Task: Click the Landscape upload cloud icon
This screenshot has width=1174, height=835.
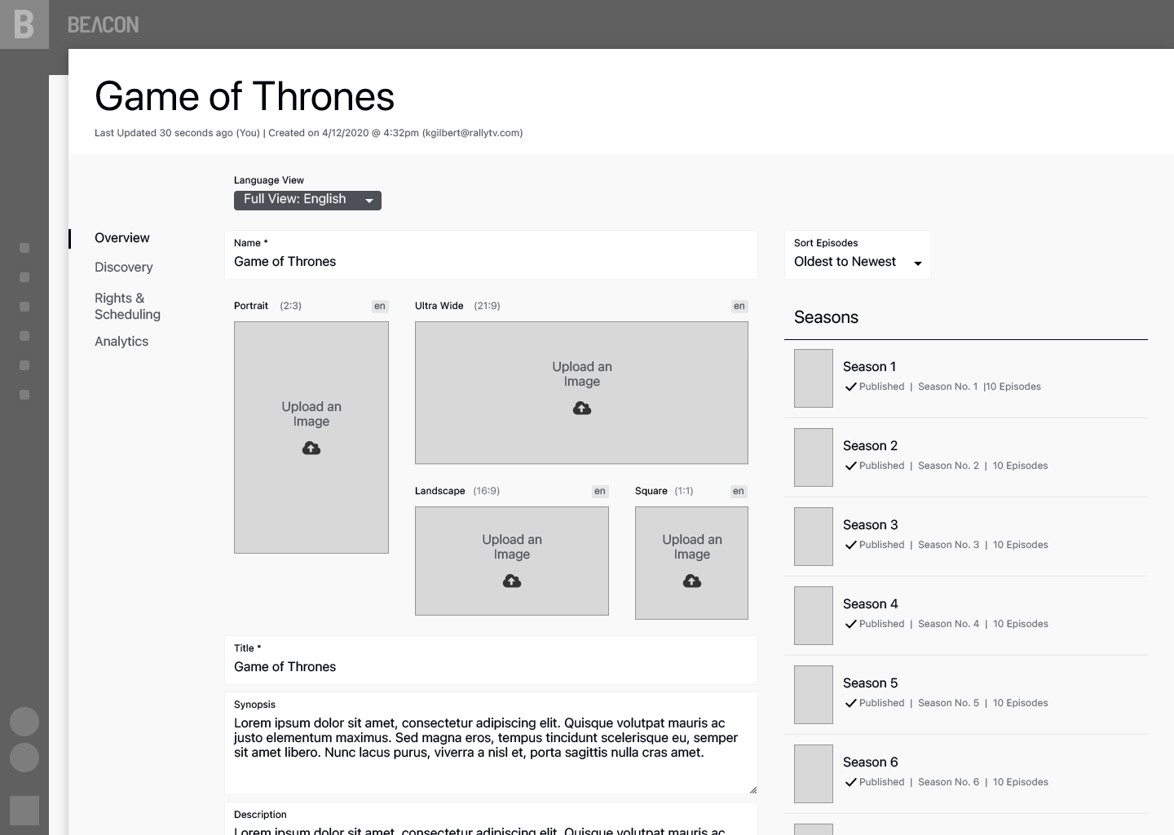Action: (511, 581)
